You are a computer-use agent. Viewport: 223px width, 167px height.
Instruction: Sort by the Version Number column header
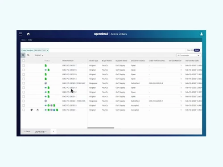coord(175,61)
